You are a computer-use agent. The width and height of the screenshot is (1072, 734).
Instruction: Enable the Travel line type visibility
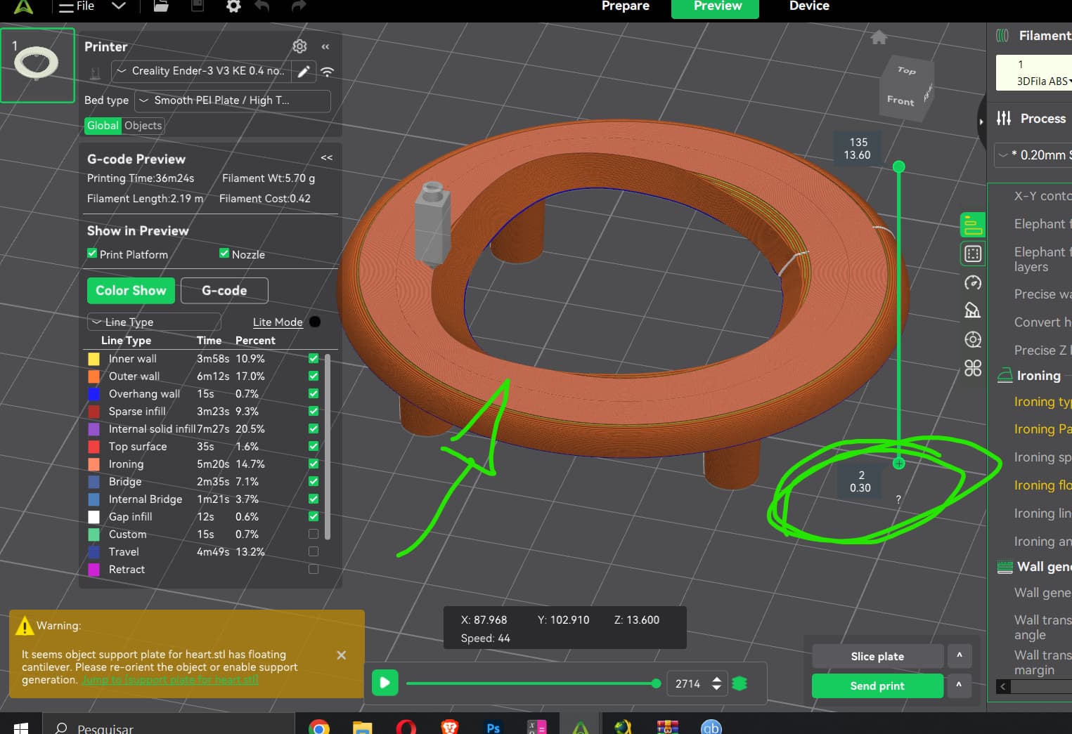click(x=314, y=551)
